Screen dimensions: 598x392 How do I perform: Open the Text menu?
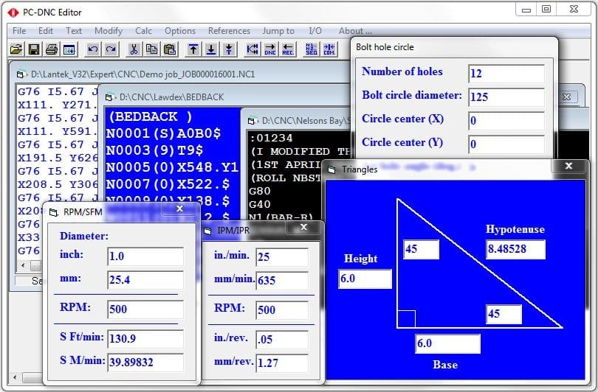[74, 31]
